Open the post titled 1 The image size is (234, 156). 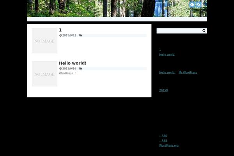[x=60, y=30]
